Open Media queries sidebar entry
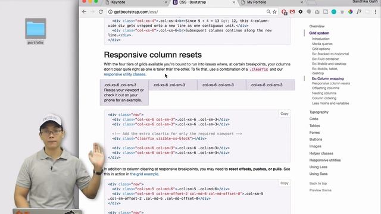381x214 pixels. [322, 44]
